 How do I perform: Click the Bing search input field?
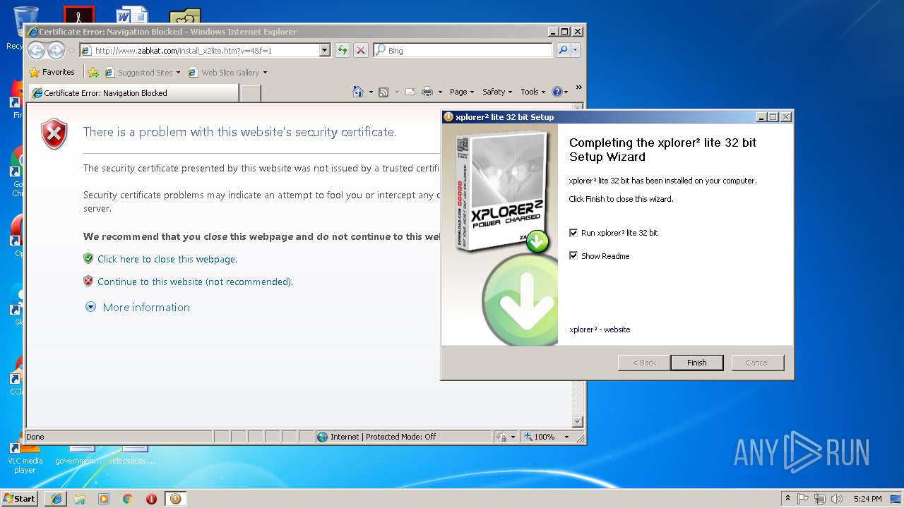[x=463, y=50]
